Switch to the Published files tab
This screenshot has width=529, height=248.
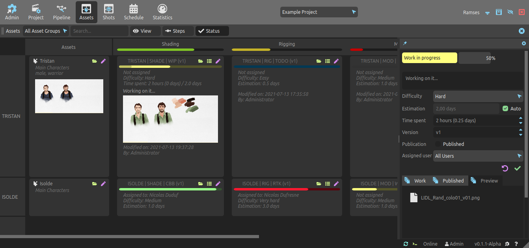449,181
